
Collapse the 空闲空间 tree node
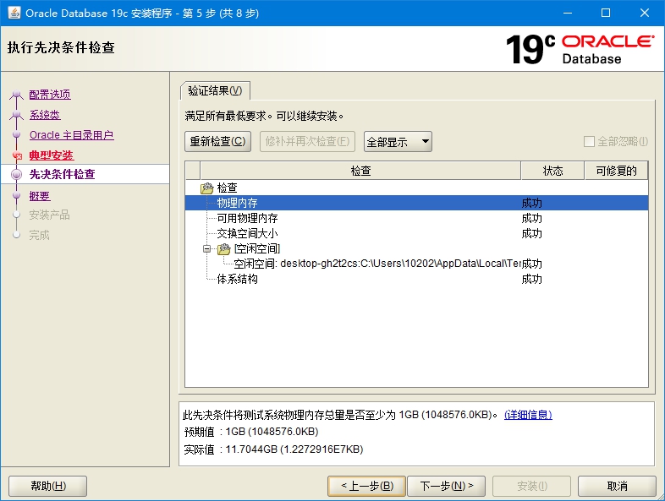point(207,249)
